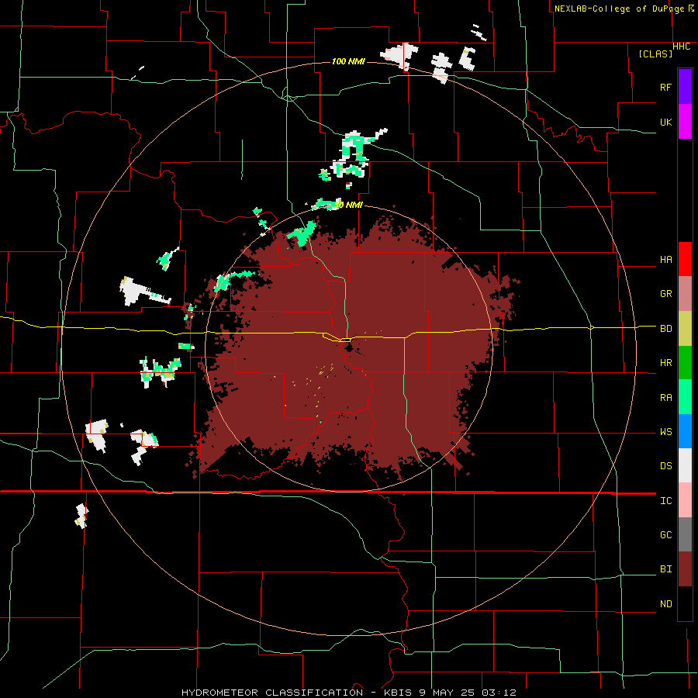Image resolution: width=698 pixels, height=698 pixels.
Task: Click the UK magenta legend swatch
Action: (x=685, y=122)
